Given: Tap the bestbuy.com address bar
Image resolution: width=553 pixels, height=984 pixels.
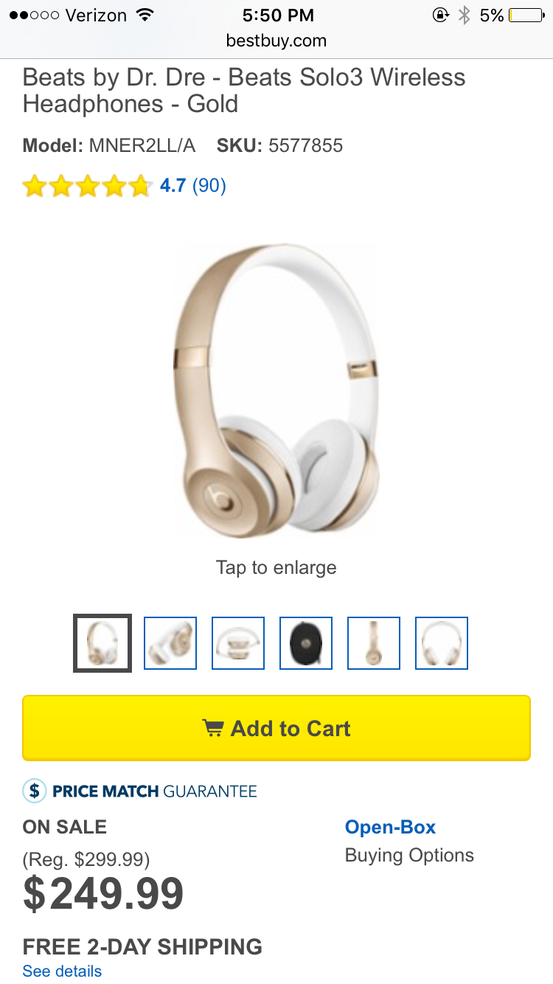Looking at the screenshot, I should pos(276,41).
